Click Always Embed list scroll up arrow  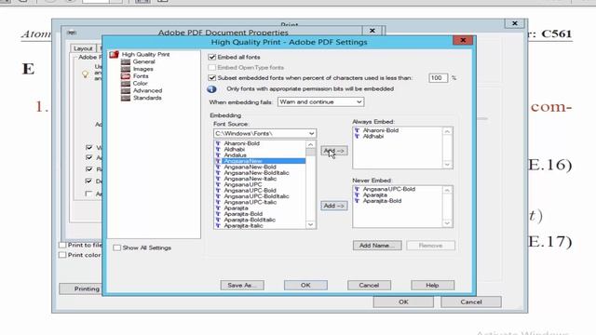(447, 131)
